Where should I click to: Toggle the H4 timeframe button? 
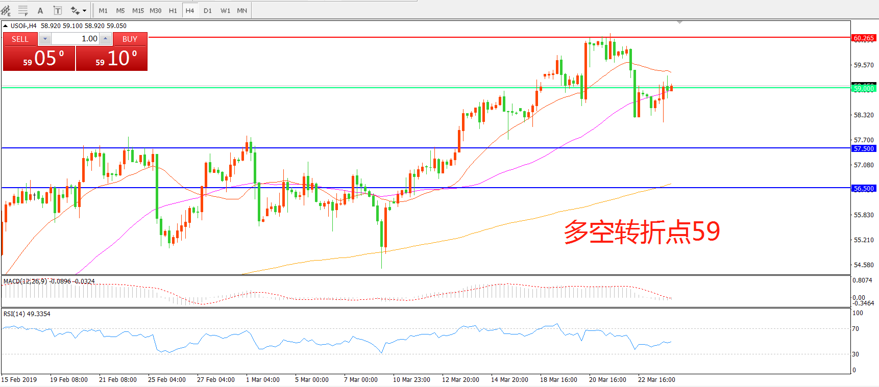[x=190, y=10]
